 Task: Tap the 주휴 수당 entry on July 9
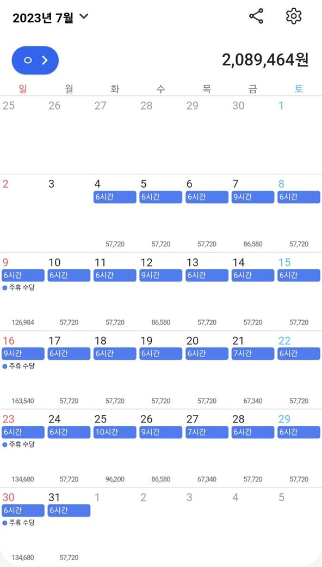point(18,288)
